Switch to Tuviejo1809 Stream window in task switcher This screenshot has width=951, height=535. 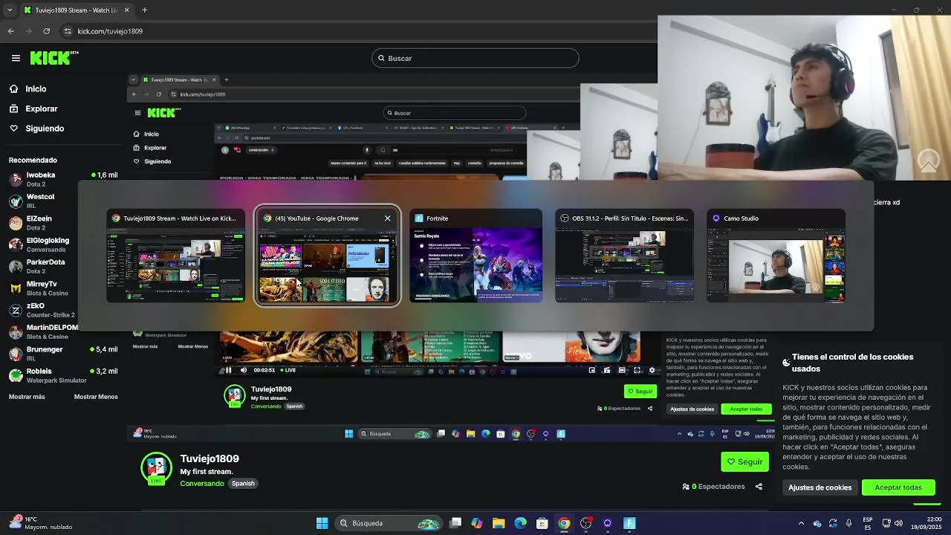click(x=175, y=256)
